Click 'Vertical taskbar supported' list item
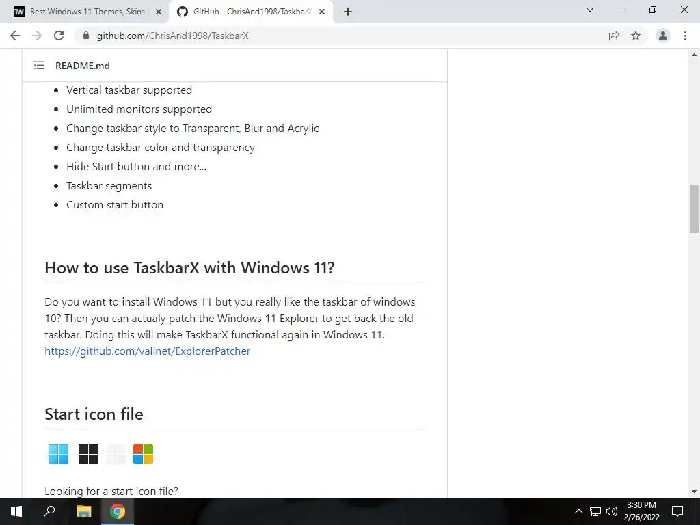700x525 pixels. pos(129,90)
